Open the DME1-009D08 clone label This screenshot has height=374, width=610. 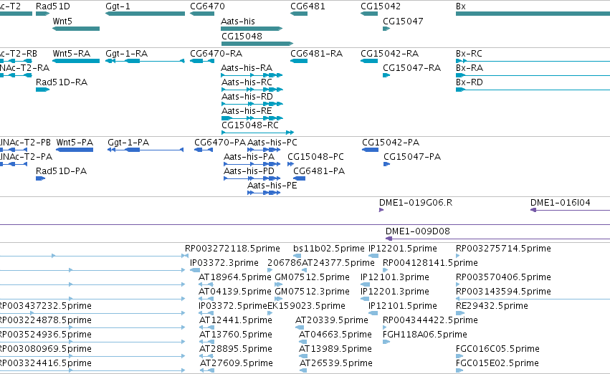tap(418, 231)
